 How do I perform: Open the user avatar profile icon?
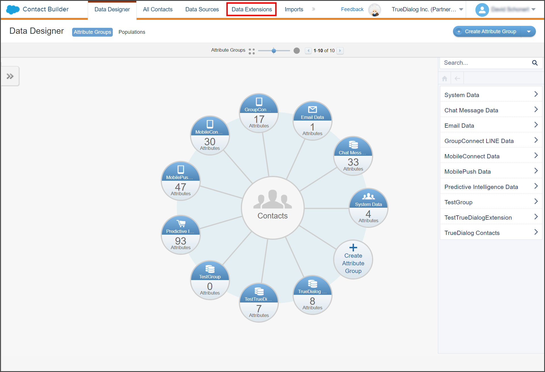tap(482, 10)
